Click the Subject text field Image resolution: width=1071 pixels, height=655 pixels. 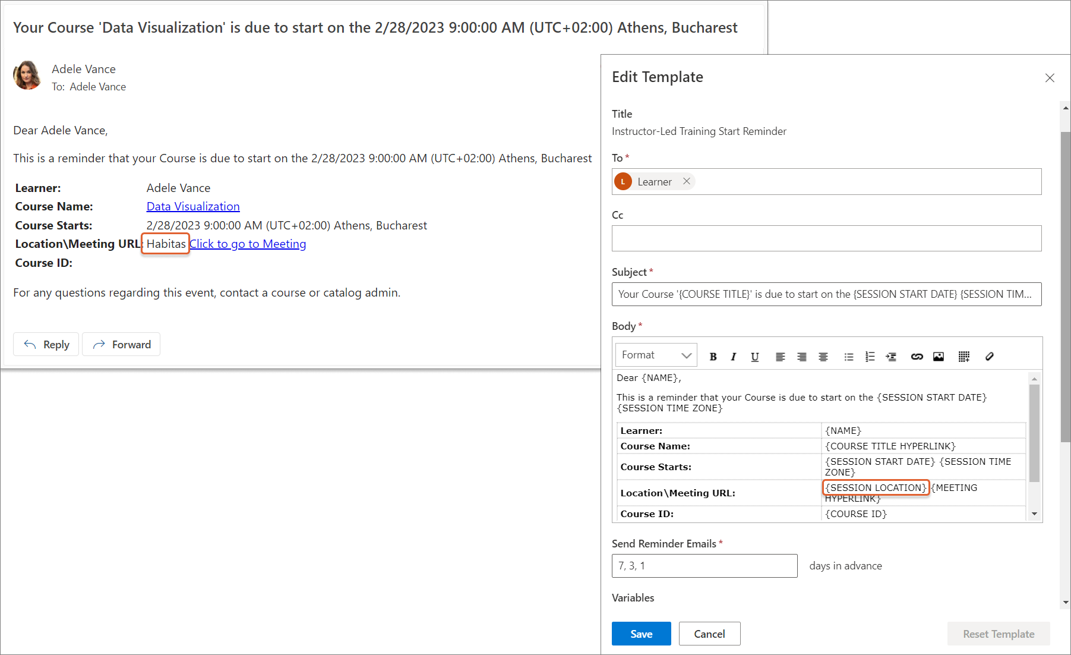click(x=826, y=294)
